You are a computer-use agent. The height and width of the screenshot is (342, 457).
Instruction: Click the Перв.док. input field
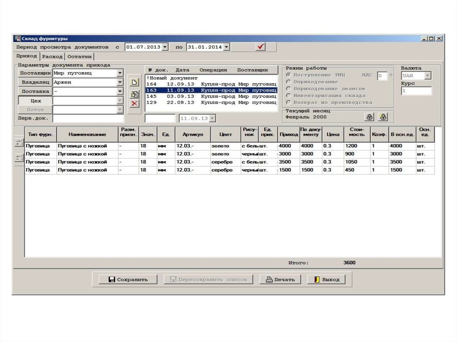pyautogui.click(x=88, y=119)
